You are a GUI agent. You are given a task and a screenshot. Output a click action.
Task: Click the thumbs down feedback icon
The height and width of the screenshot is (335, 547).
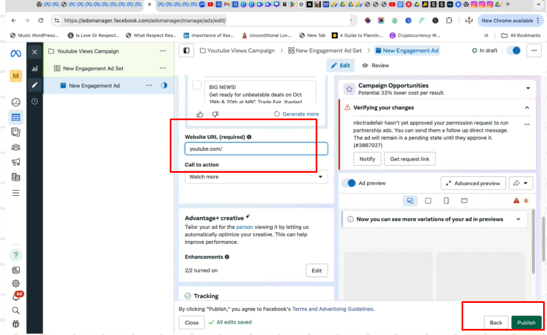click(x=215, y=114)
